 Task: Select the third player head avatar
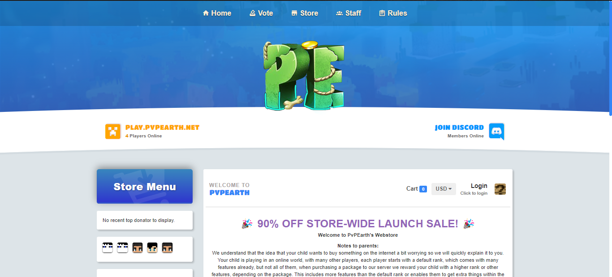(x=138, y=247)
